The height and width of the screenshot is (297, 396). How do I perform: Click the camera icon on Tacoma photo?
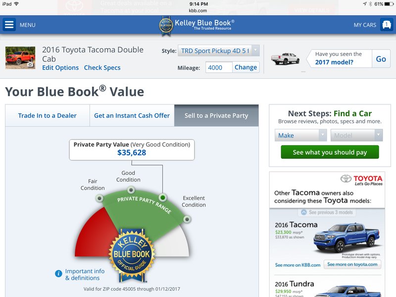(30, 65)
